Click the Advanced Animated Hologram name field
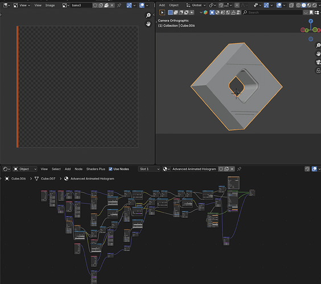This screenshot has height=284, width=321. point(194,169)
